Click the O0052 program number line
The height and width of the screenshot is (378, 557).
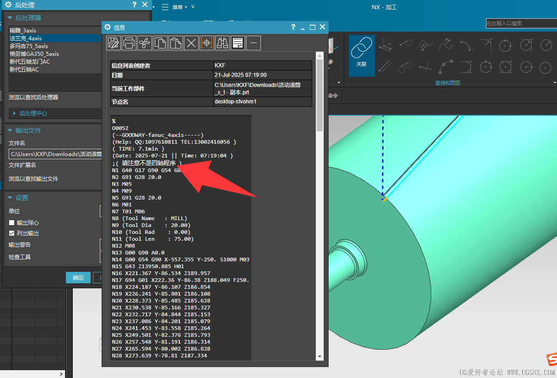120,128
